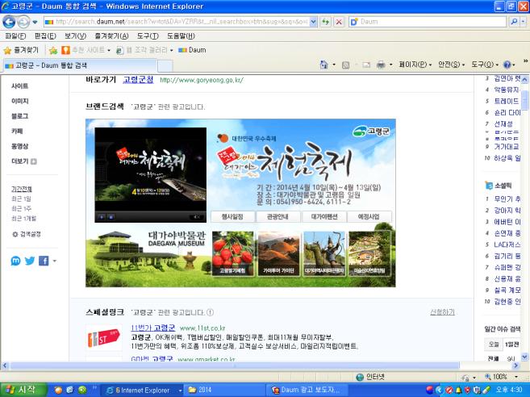Click the Stop loading X icon
The image size is (530, 397).
(x=339, y=22)
